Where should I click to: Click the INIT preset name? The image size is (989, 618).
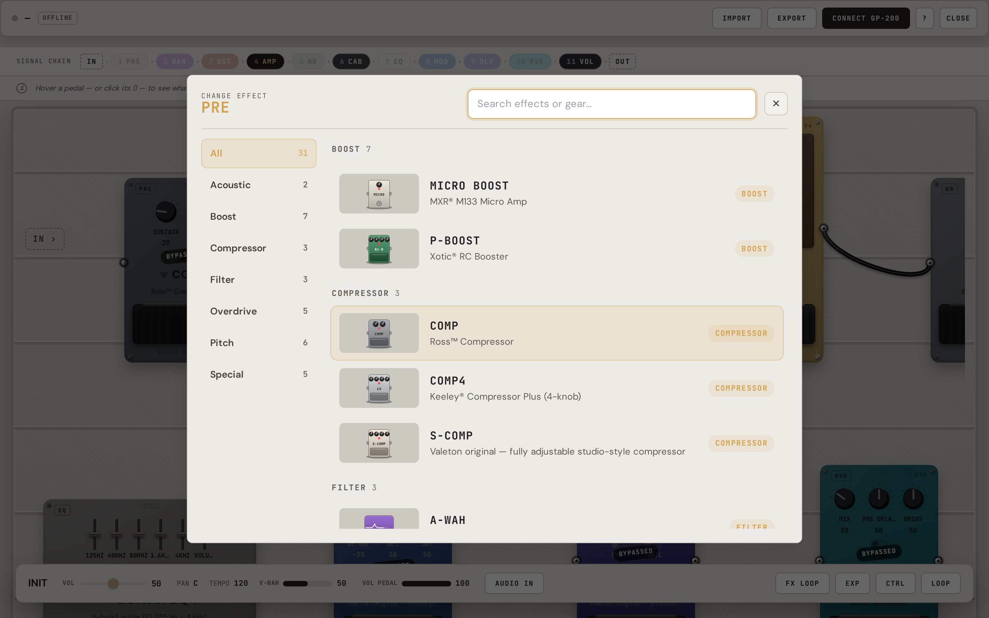point(37,583)
